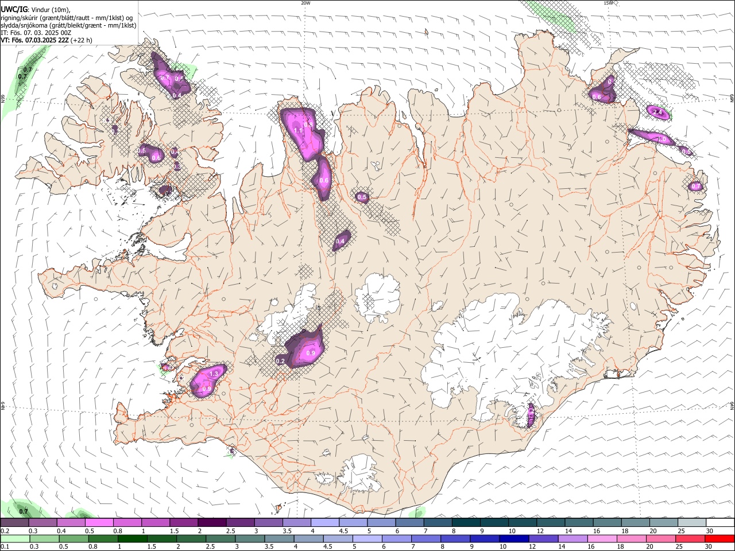
Task: Pick the lower legend green swatch at 0.5
Action: pyautogui.click(x=74, y=538)
